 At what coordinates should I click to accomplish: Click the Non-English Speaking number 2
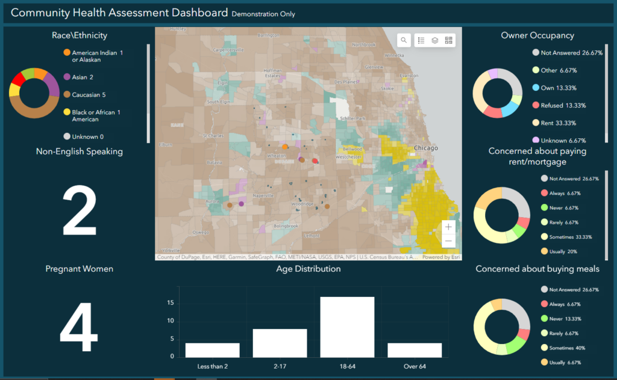(x=80, y=211)
